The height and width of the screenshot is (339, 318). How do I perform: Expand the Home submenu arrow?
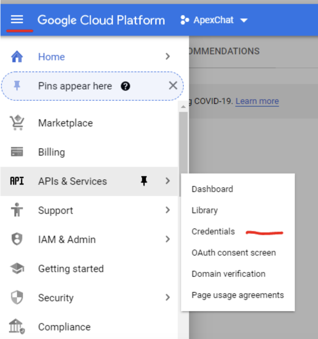pyautogui.click(x=168, y=57)
